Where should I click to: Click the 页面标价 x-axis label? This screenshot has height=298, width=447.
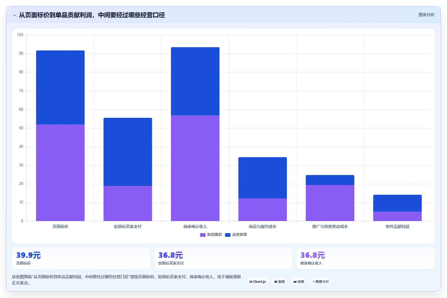[60, 226]
